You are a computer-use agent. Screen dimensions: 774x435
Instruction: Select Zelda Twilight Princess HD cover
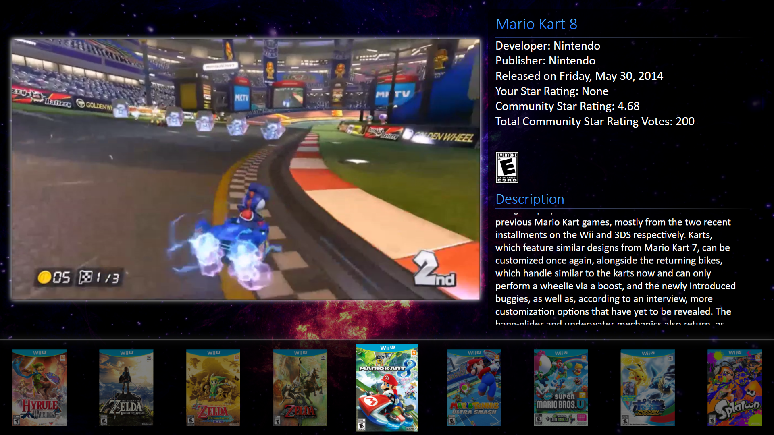point(300,387)
